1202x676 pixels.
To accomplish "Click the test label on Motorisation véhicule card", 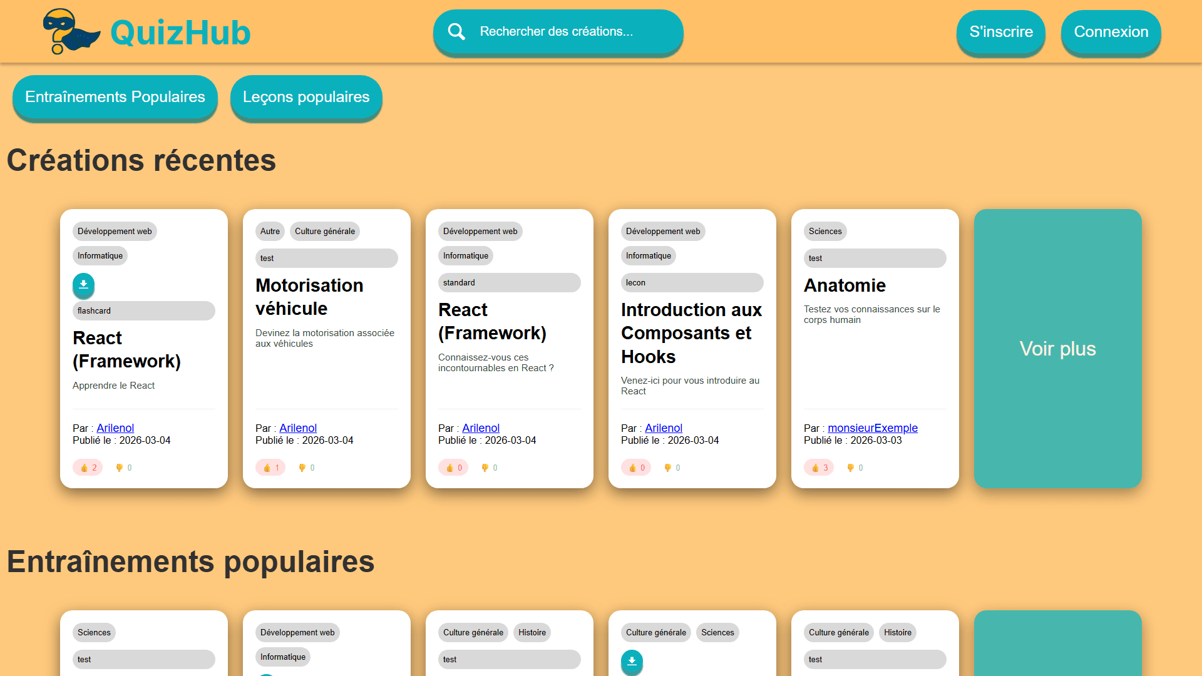I will click(327, 258).
